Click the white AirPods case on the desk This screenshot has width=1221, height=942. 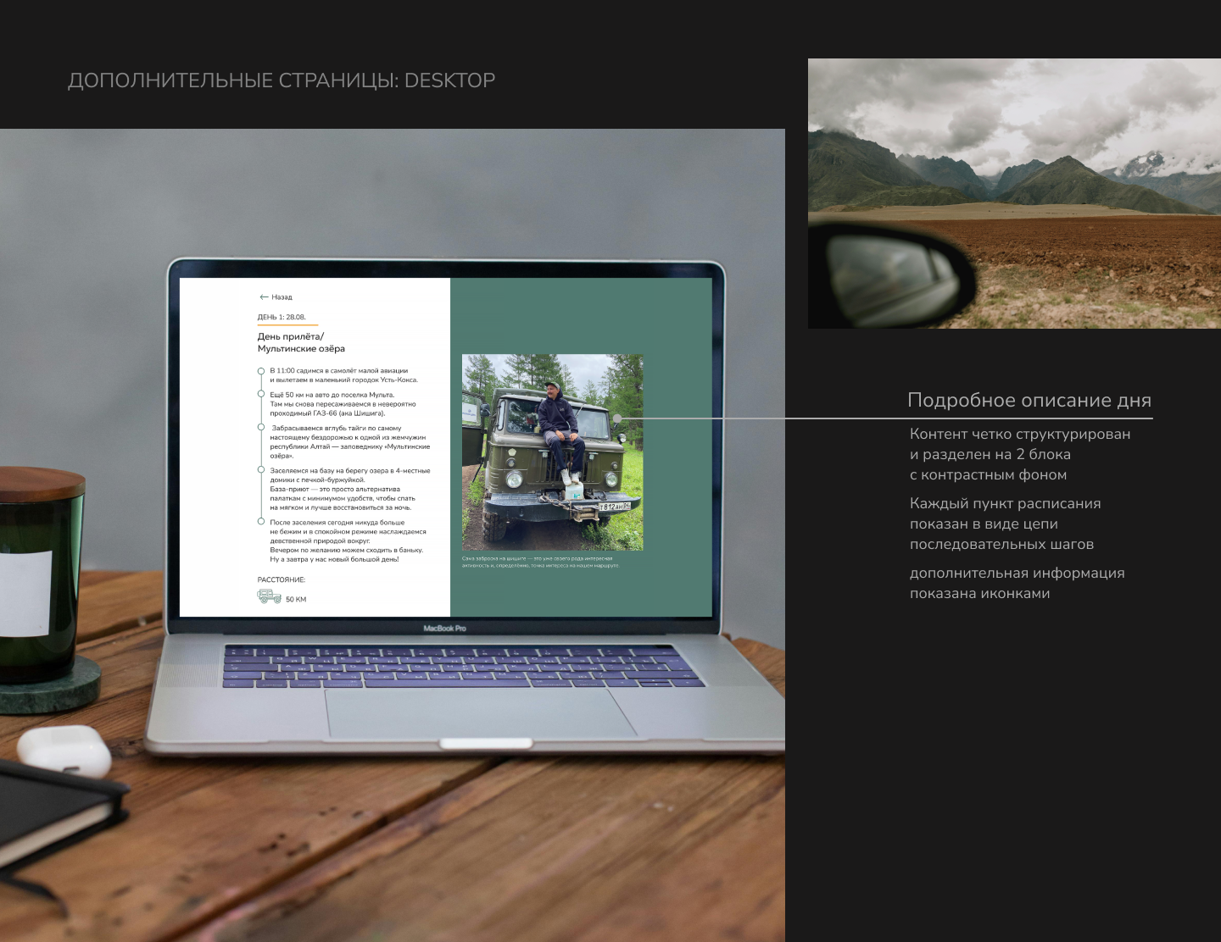pyautogui.click(x=64, y=751)
